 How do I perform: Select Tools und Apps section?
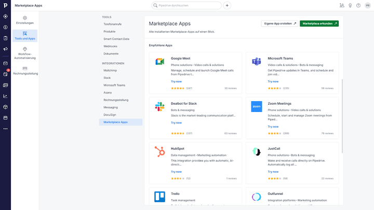coord(25,36)
